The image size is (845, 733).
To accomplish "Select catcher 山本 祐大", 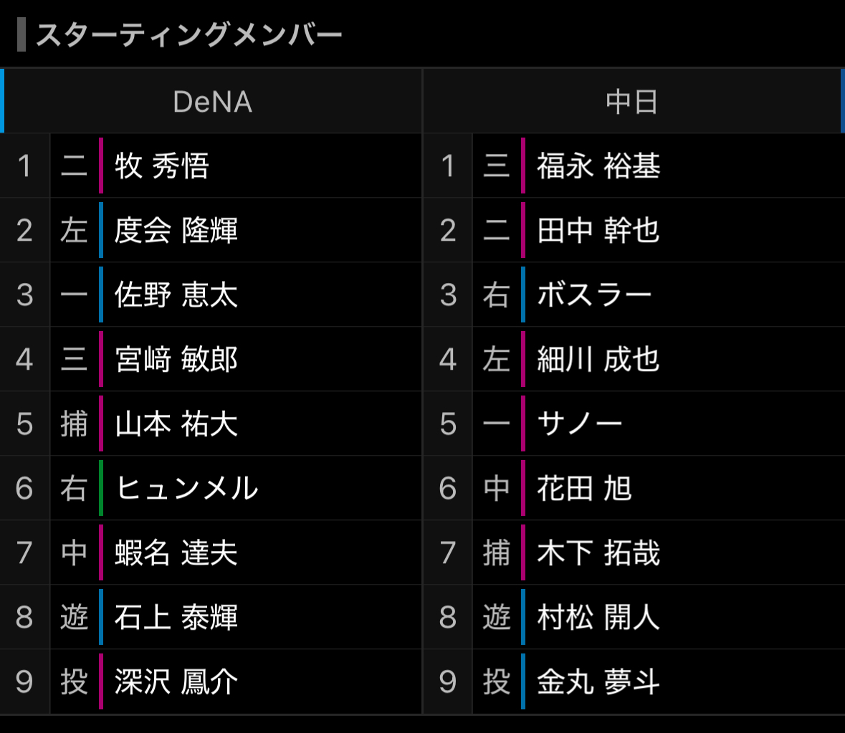I will (x=176, y=424).
